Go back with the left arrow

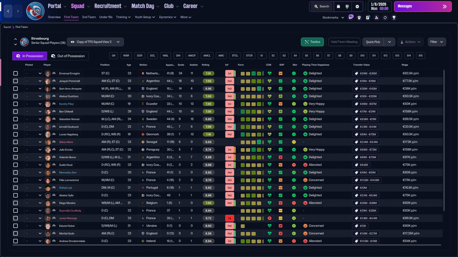8,11
